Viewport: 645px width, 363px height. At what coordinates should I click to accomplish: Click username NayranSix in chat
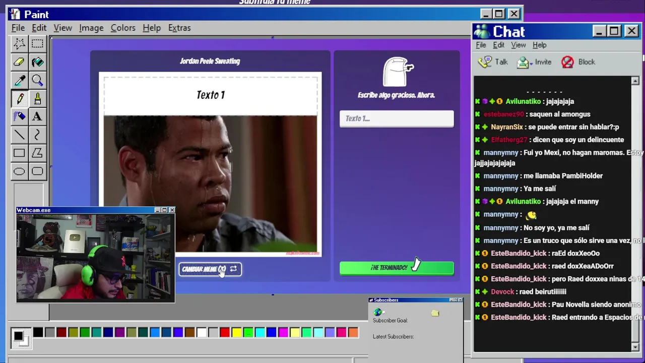point(506,127)
